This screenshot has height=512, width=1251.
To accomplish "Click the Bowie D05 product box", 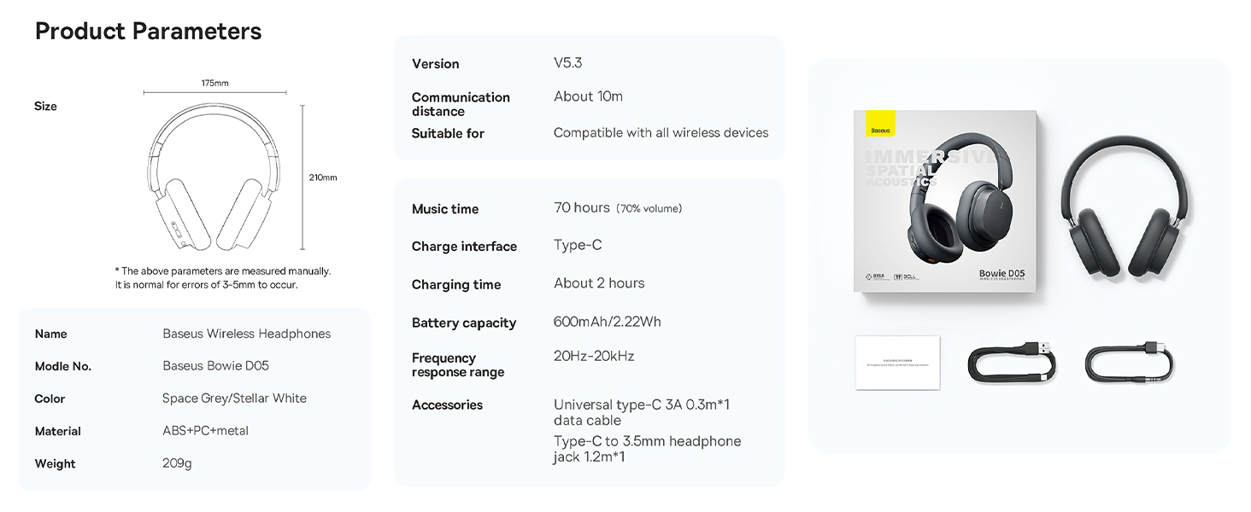I will click(945, 201).
